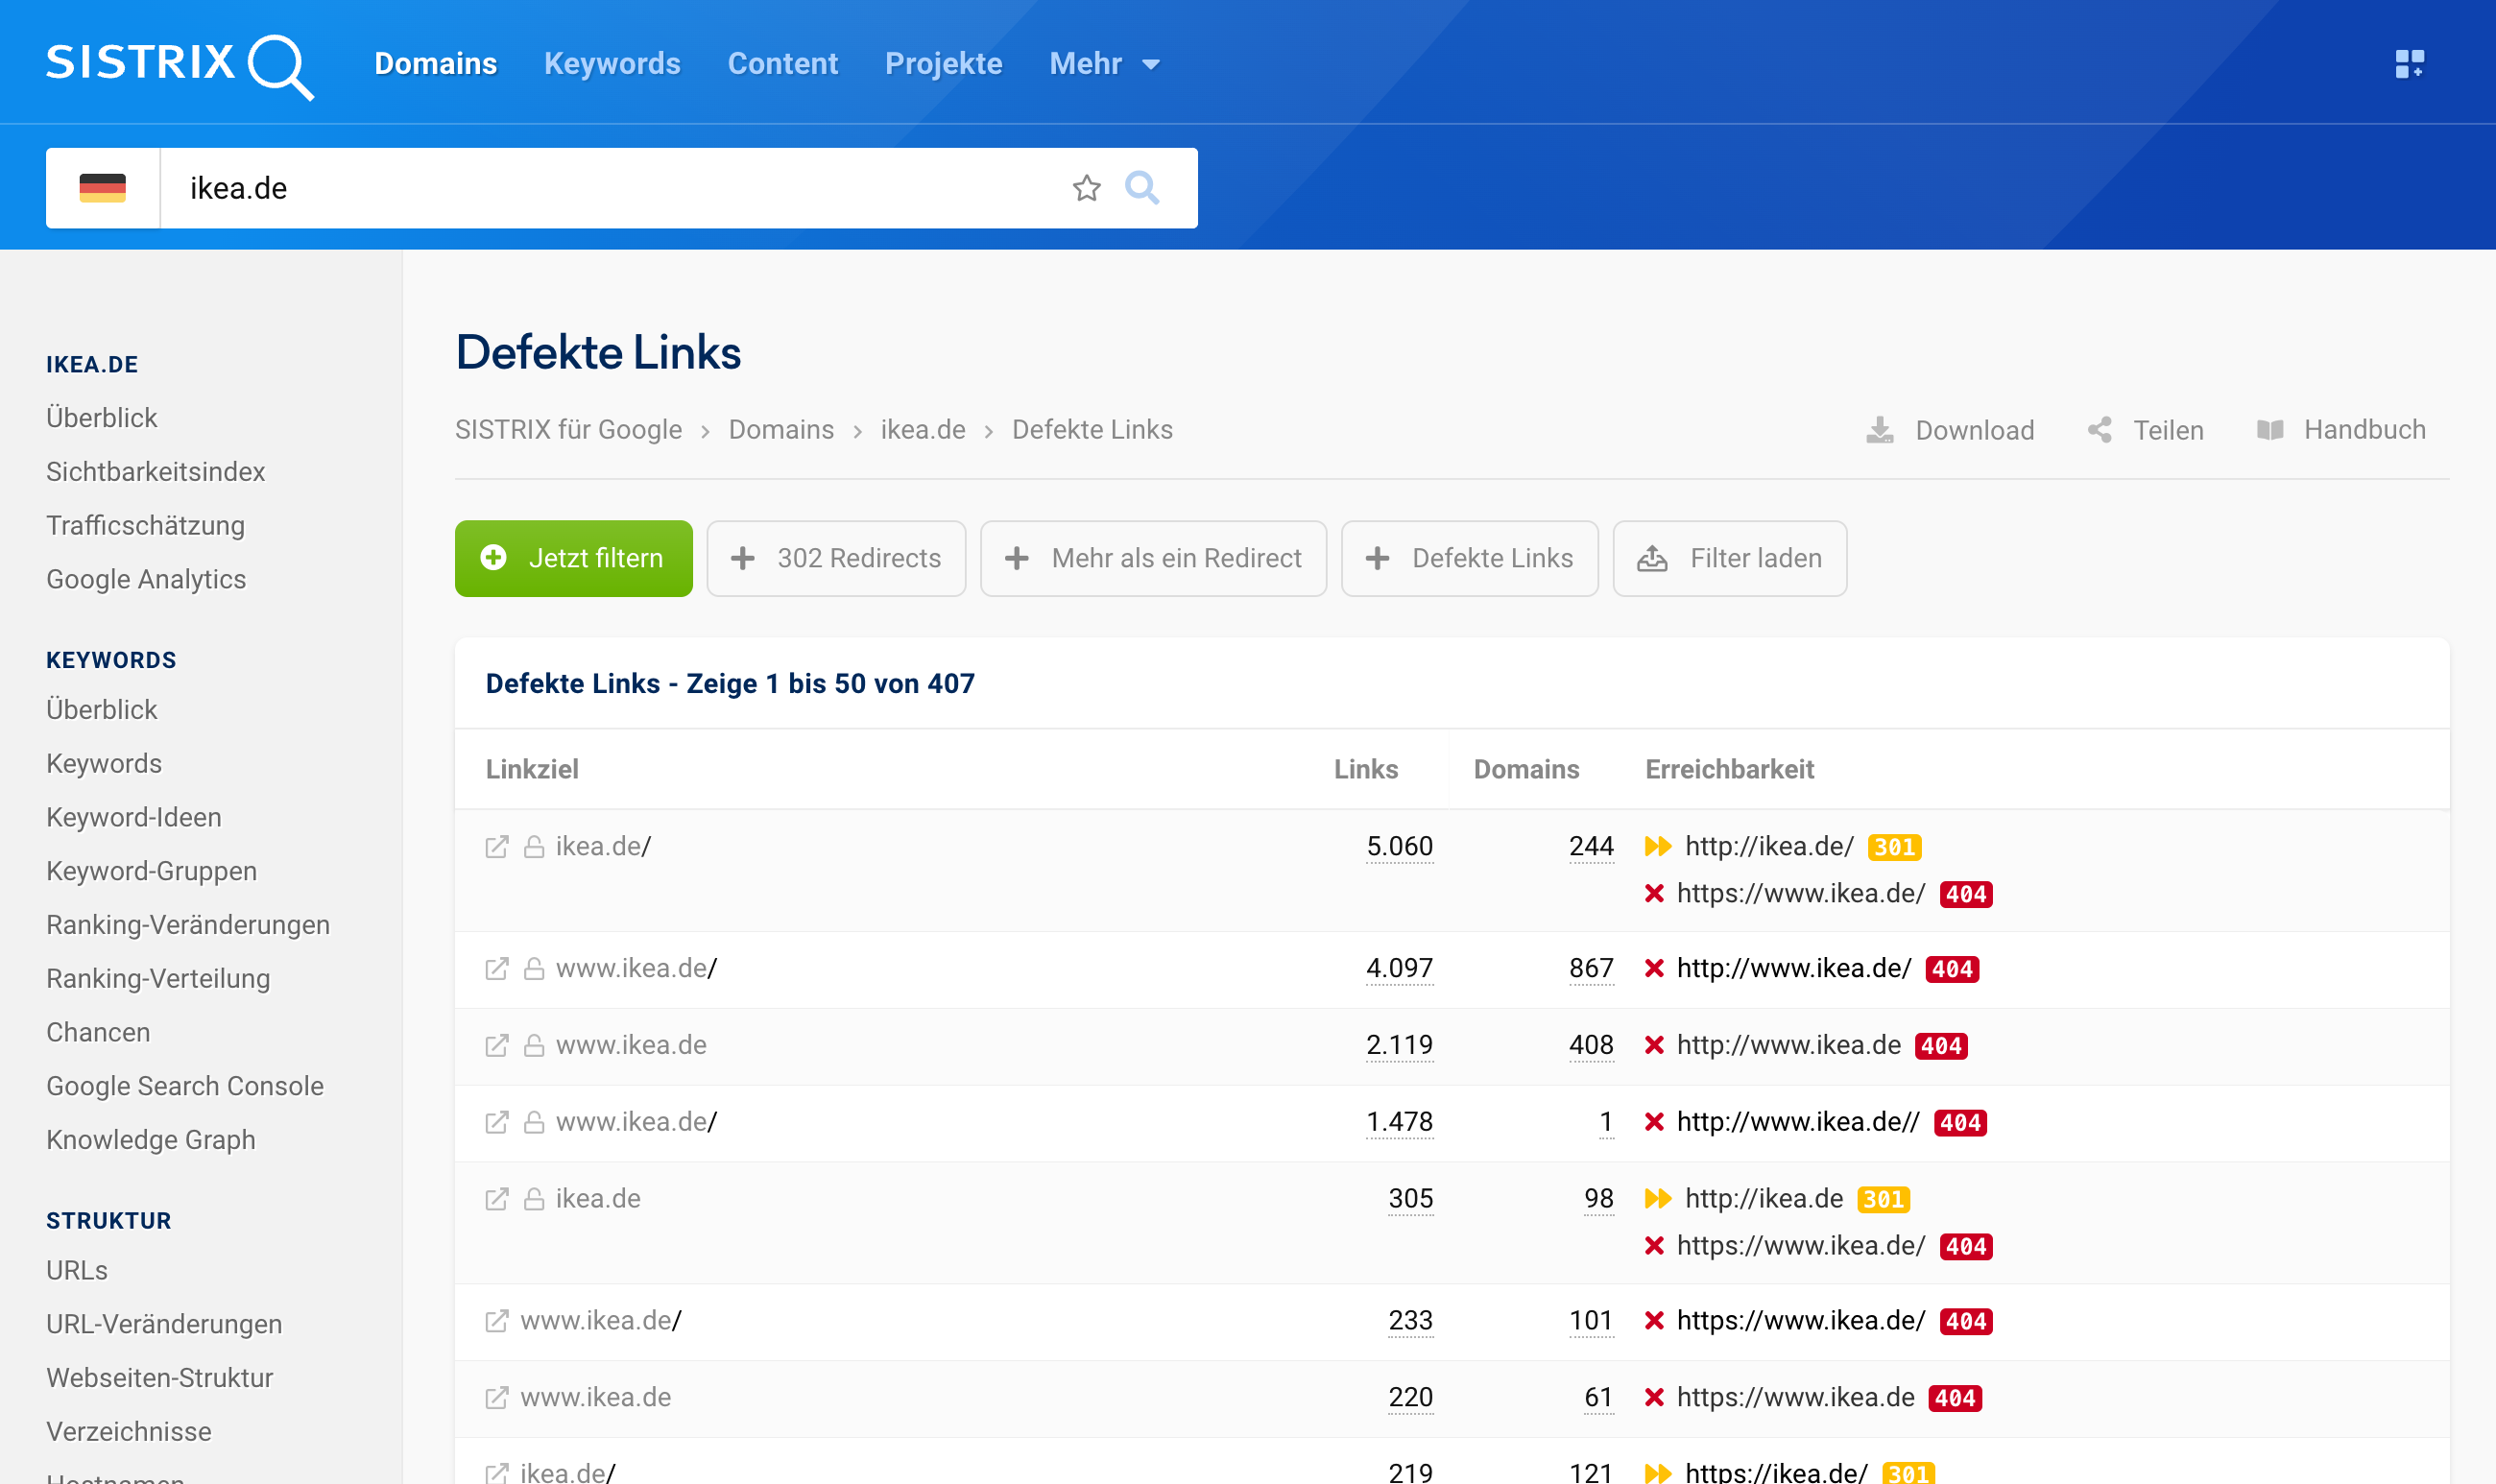
Task: Open Sichtbarkeitsindex in the sidebar
Action: tap(155, 472)
